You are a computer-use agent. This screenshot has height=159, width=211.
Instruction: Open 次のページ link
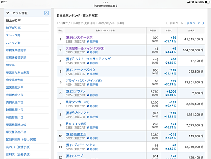click(193, 23)
